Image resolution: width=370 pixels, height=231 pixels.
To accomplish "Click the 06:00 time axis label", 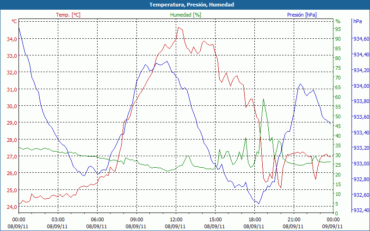I will click(97, 219).
